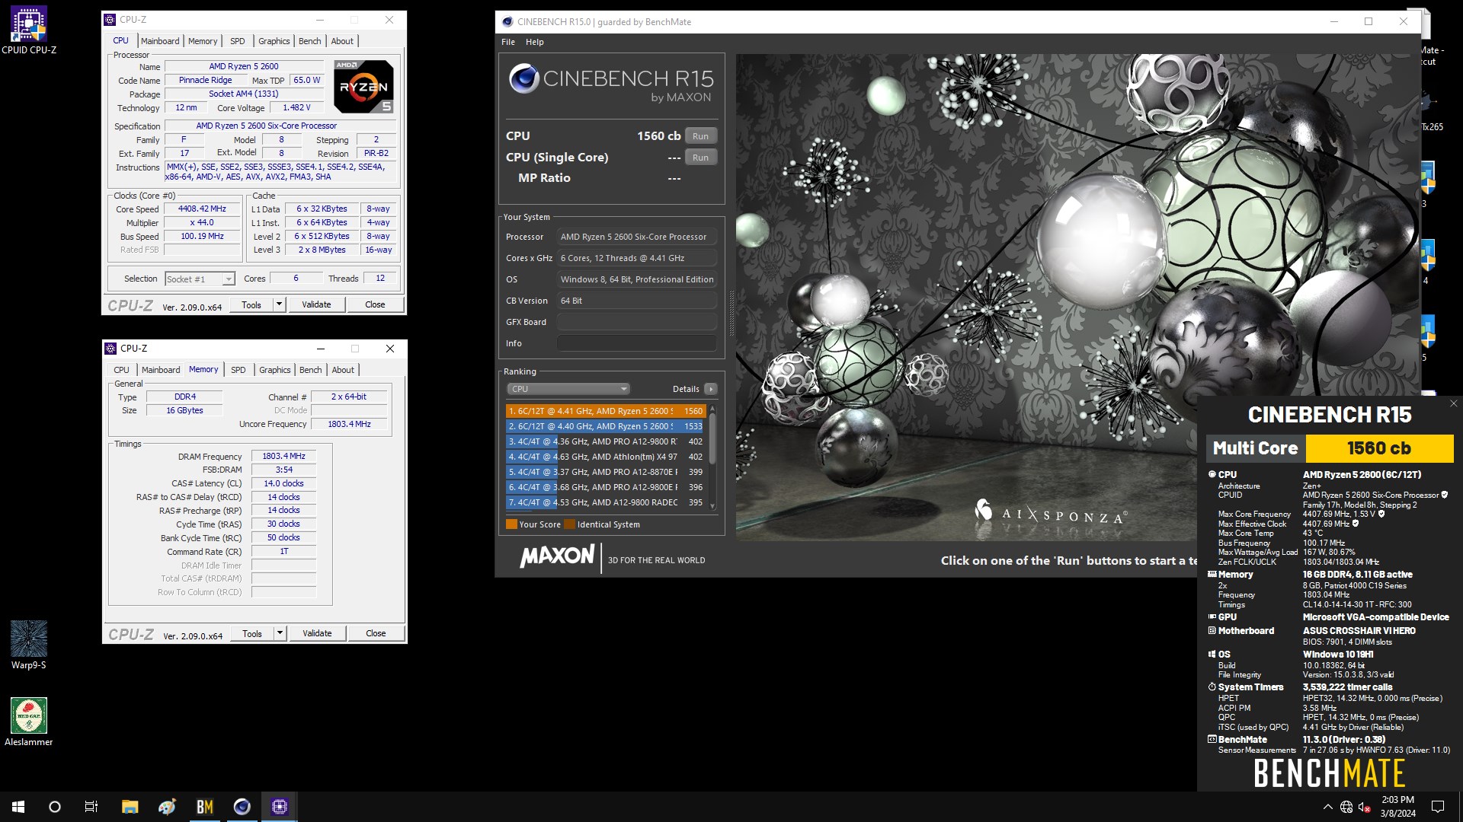Click the MAXON logo in Cinebench footer
Viewport: 1463px width, 822px height.
[x=557, y=556]
